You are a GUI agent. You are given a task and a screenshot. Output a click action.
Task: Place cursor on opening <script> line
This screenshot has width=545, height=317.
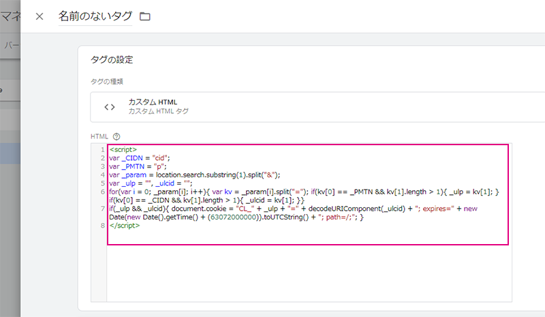point(123,149)
